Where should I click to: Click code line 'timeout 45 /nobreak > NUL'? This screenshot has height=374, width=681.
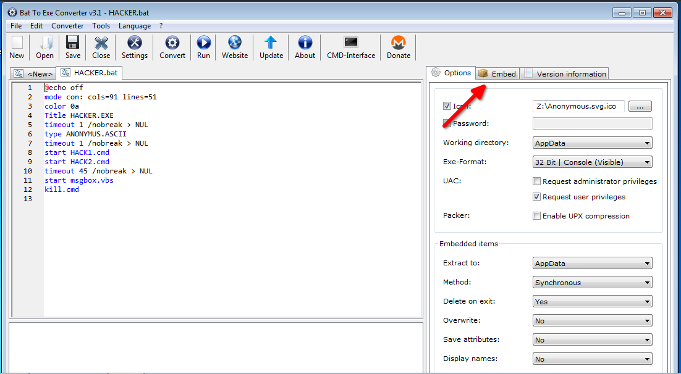pyautogui.click(x=99, y=171)
